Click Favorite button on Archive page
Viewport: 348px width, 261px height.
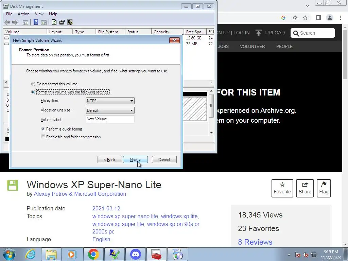pos(282,188)
